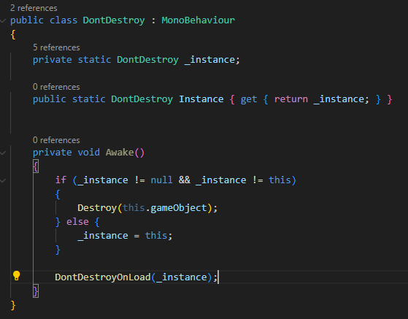Collapse the Awake method fold chevron
The width and height of the screenshot is (408, 319).
[3, 153]
